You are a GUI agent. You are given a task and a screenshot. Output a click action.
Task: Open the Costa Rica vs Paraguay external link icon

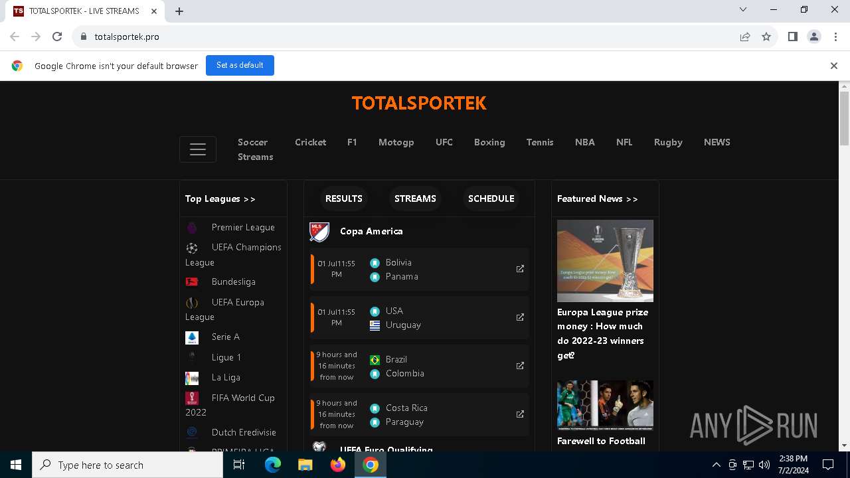tap(520, 414)
